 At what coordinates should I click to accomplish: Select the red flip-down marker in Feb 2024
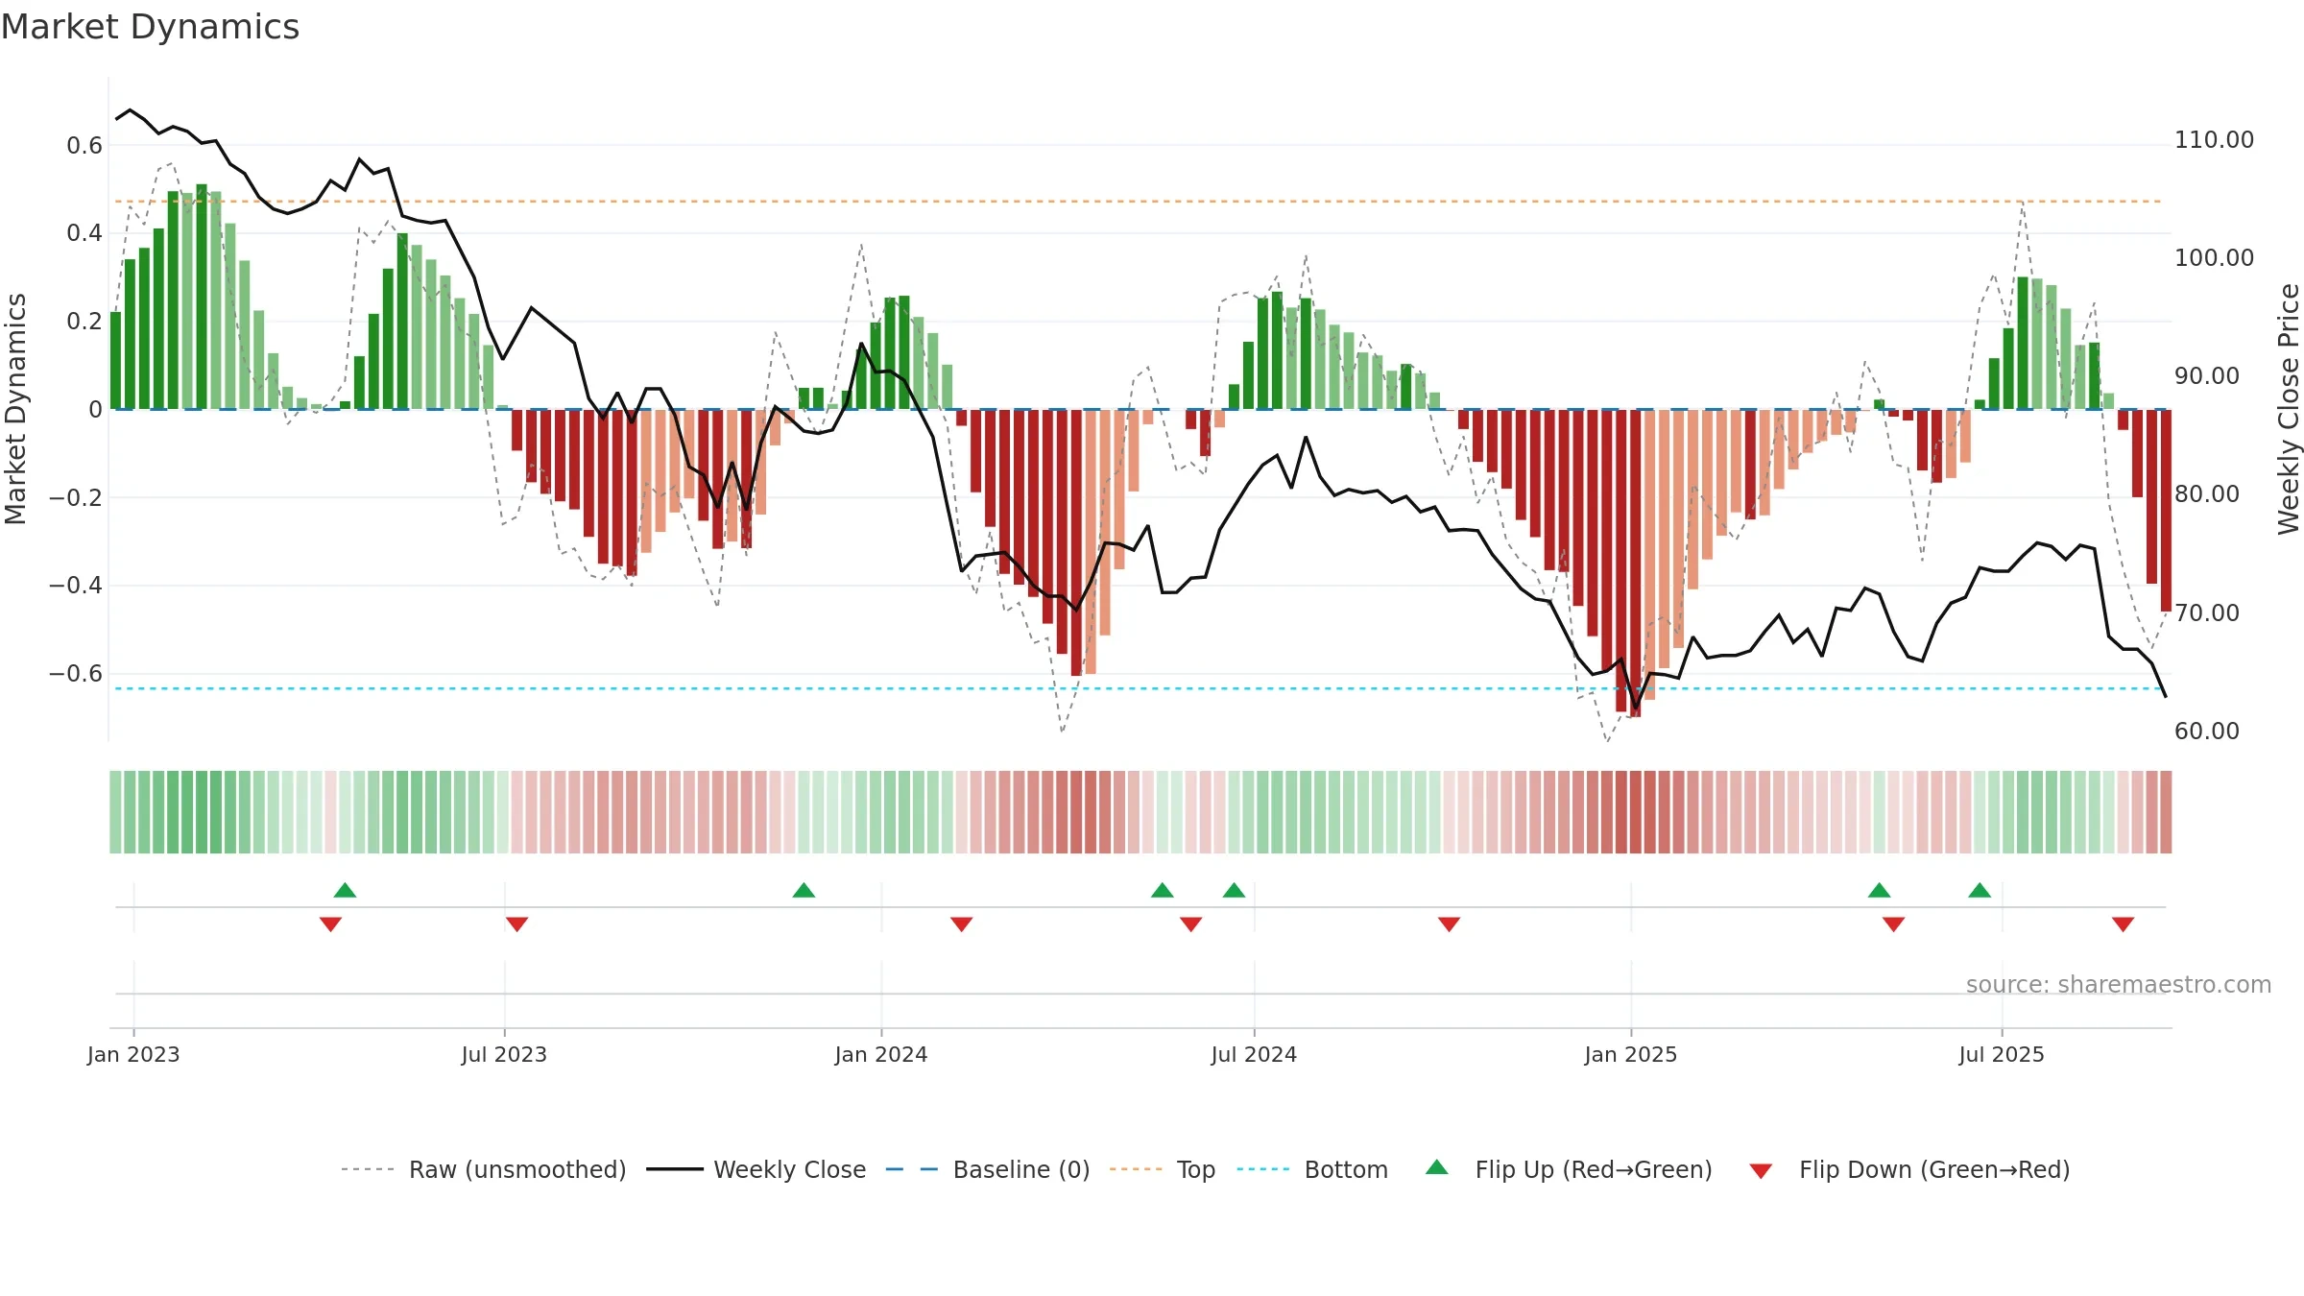(961, 924)
